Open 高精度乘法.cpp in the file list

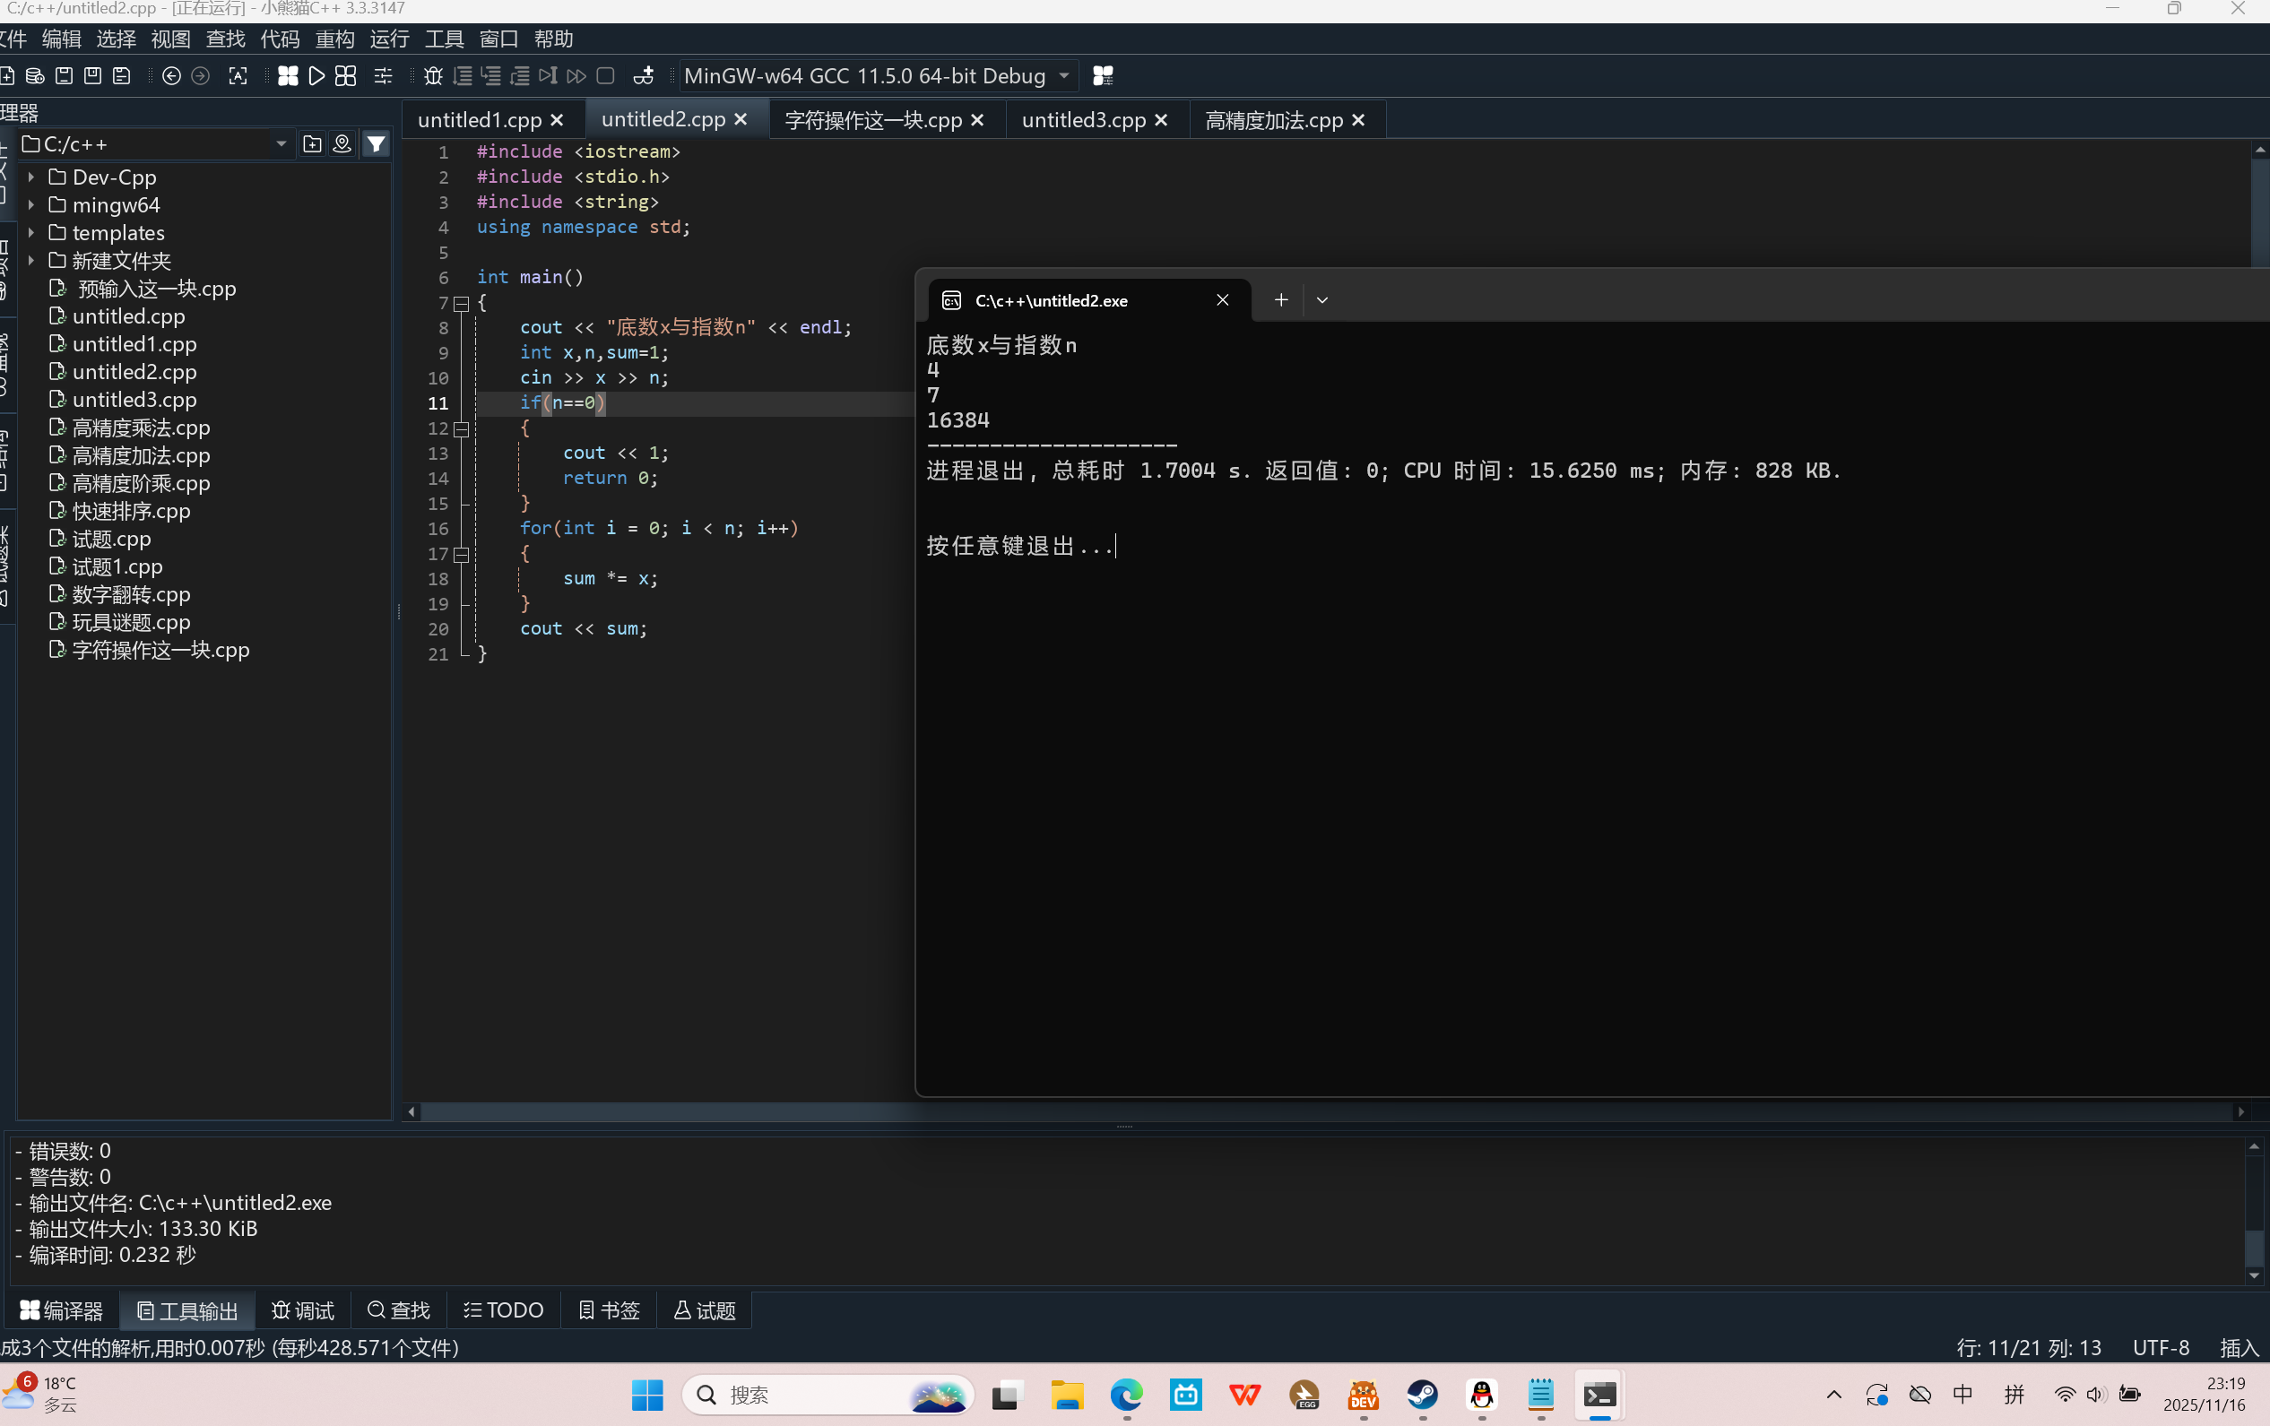point(142,428)
